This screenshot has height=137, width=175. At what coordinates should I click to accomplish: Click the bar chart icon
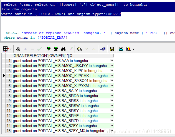(128, 49)
